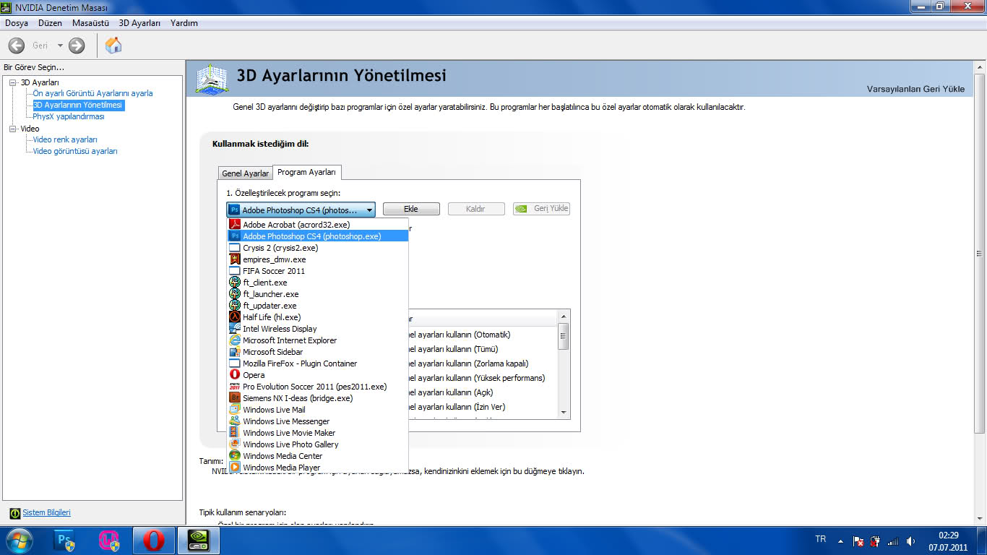Switch to the Program Ayarları tab

coord(306,172)
